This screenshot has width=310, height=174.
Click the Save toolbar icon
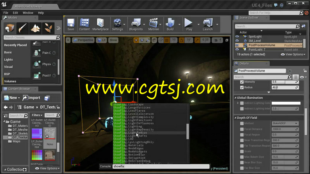pos(71,24)
